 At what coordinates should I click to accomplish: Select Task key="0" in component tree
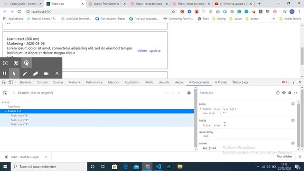pyautogui.click(x=19, y=115)
